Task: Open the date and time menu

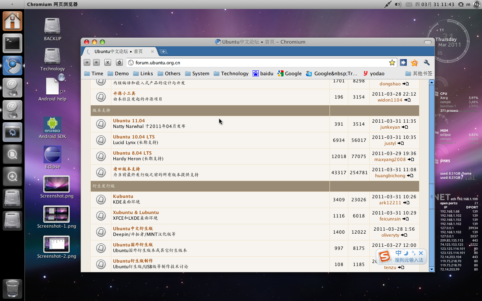Action: (x=435, y=5)
